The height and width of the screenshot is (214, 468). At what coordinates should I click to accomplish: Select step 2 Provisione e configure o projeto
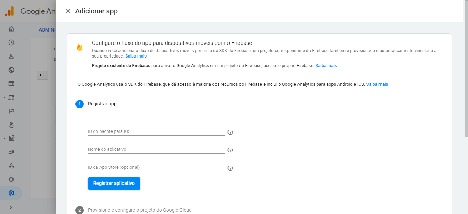[133, 210]
